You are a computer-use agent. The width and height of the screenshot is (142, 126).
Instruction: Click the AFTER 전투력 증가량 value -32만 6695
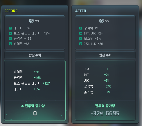coord(105,113)
